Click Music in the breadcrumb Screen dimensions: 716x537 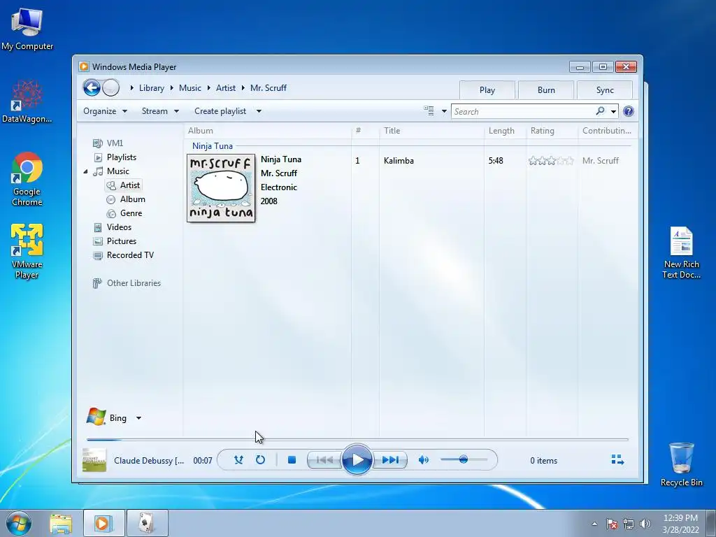tap(190, 87)
